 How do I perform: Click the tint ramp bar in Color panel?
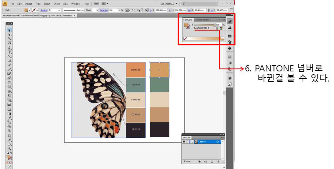(206, 39)
